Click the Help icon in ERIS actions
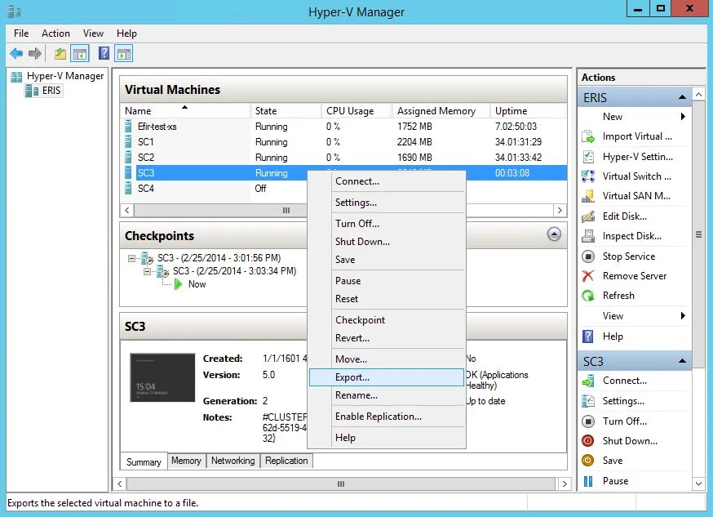 (588, 336)
